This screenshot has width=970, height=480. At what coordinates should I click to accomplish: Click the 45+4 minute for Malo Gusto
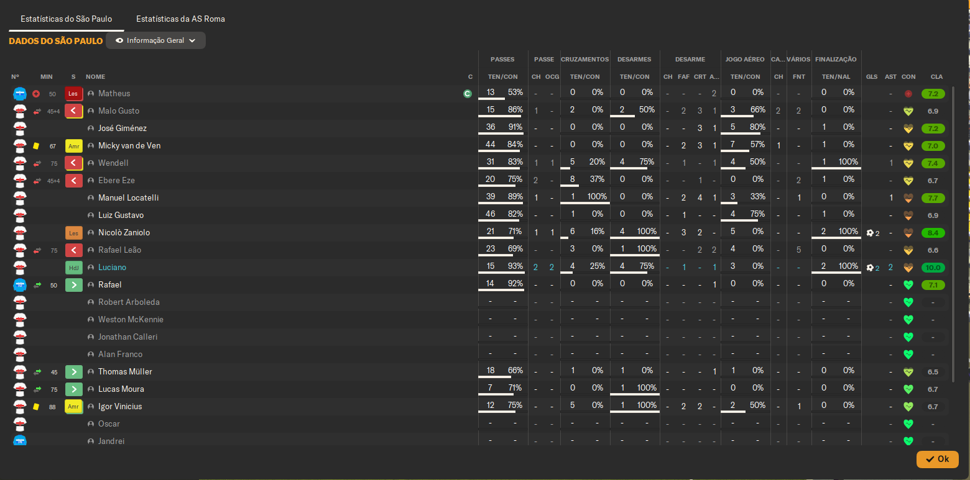pyautogui.click(x=53, y=112)
